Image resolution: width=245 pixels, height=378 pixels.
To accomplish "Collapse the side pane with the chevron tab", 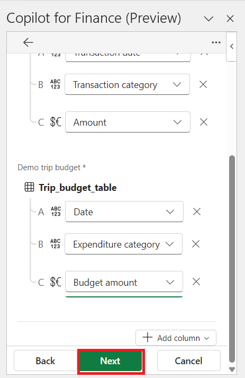I will (232, 46).
